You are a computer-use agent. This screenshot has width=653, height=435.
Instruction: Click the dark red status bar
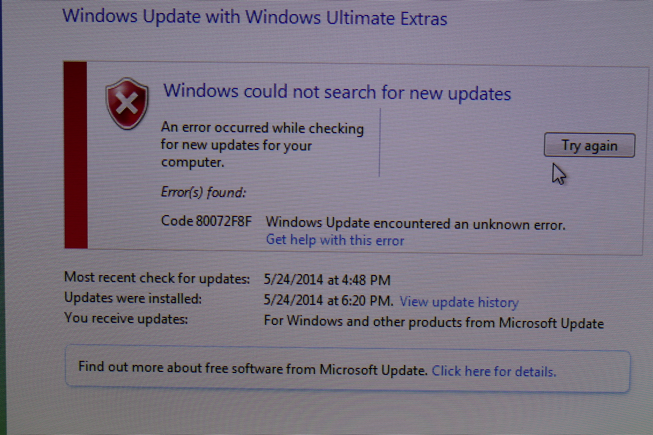pyautogui.click(x=76, y=155)
